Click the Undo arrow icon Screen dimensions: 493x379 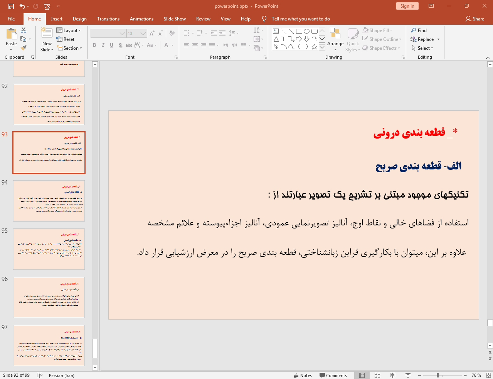coord(22,6)
